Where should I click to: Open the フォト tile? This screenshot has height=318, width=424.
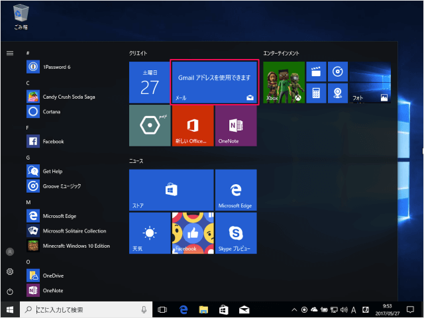coord(370,82)
